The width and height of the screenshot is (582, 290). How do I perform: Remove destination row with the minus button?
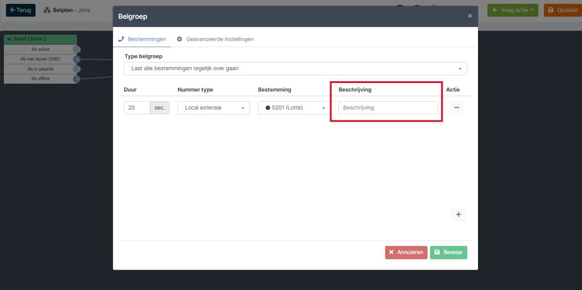(456, 107)
